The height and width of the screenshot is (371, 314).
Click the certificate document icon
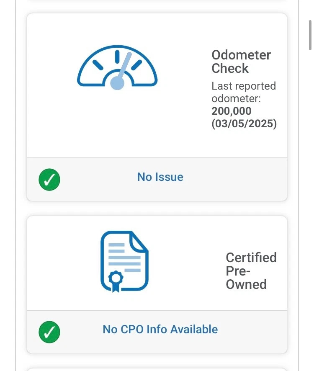[x=124, y=261]
